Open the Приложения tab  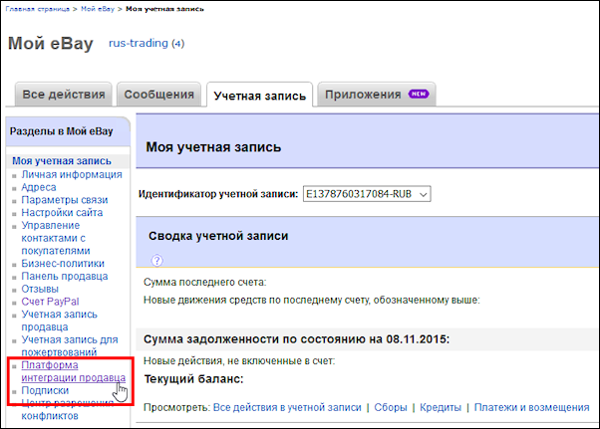377,95
